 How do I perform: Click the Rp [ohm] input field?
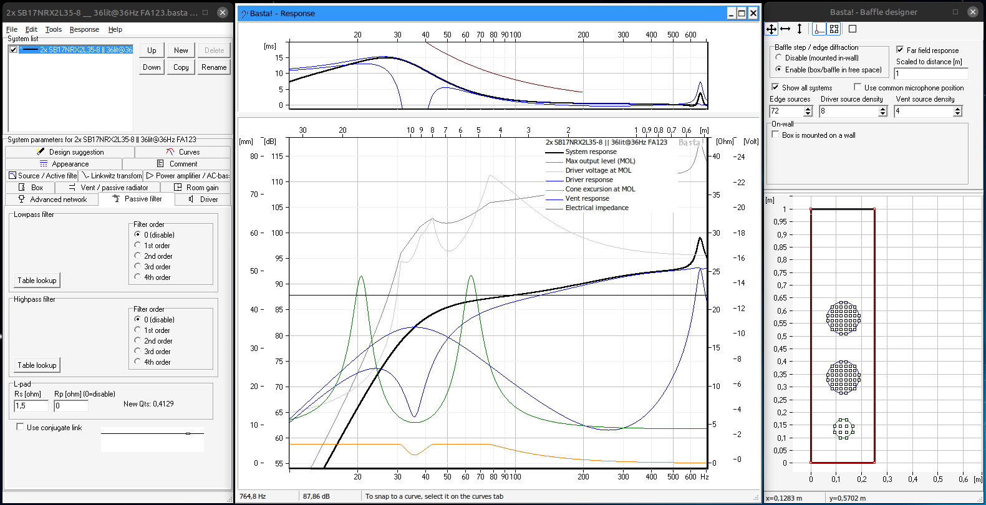coord(71,405)
